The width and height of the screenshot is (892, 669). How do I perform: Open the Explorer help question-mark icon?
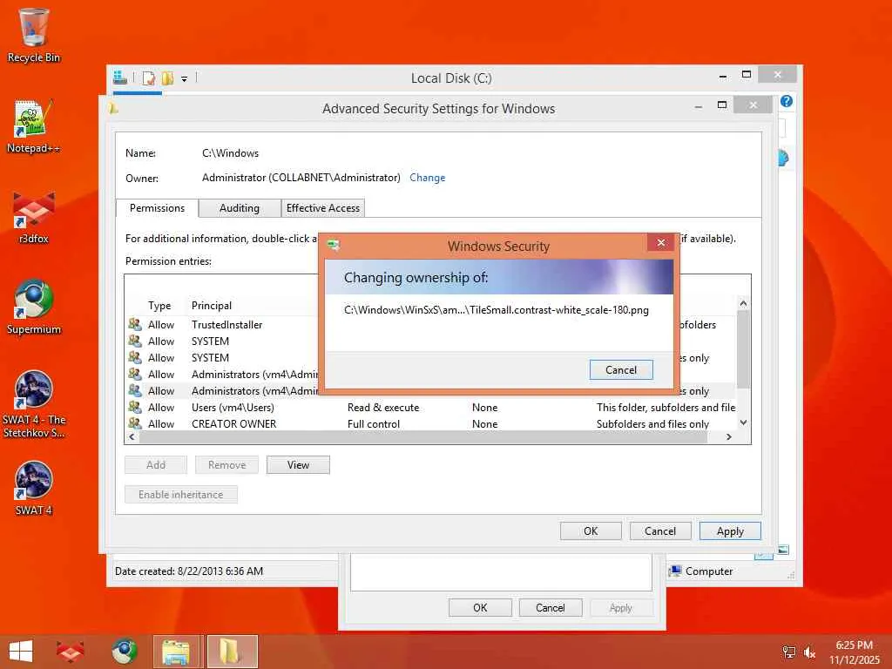tap(787, 101)
